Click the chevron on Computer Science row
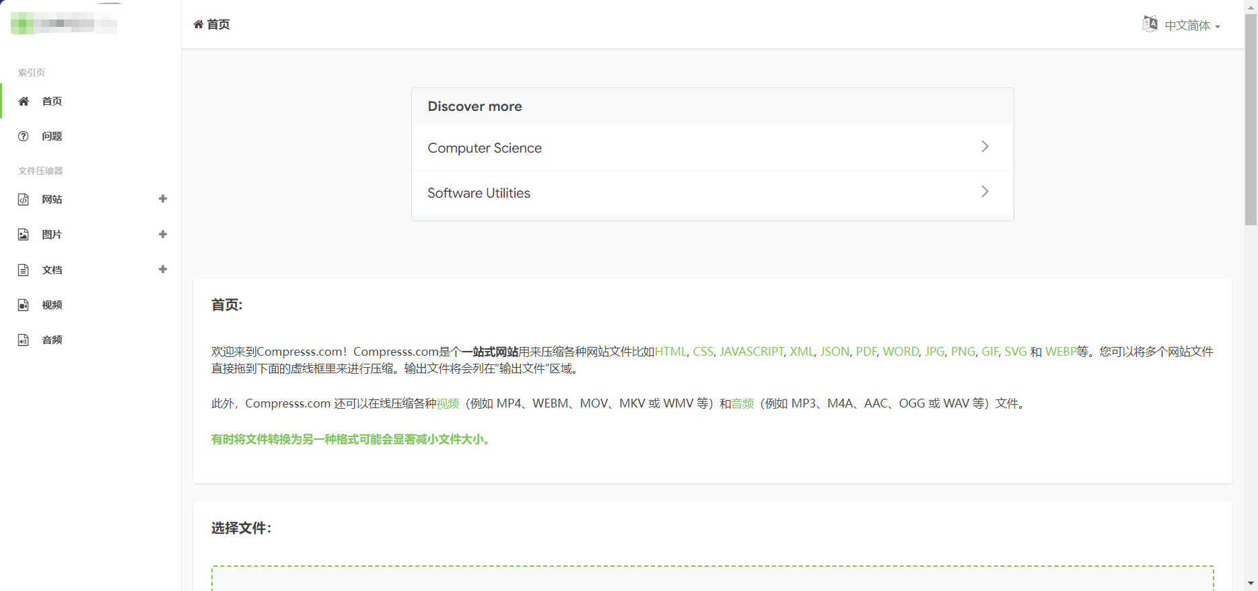 click(x=985, y=147)
